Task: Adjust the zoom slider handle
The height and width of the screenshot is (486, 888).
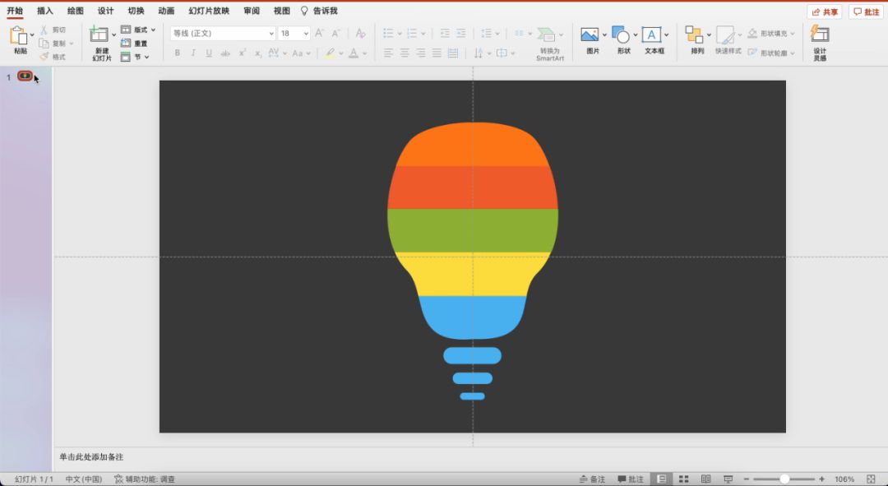Action: [784, 479]
